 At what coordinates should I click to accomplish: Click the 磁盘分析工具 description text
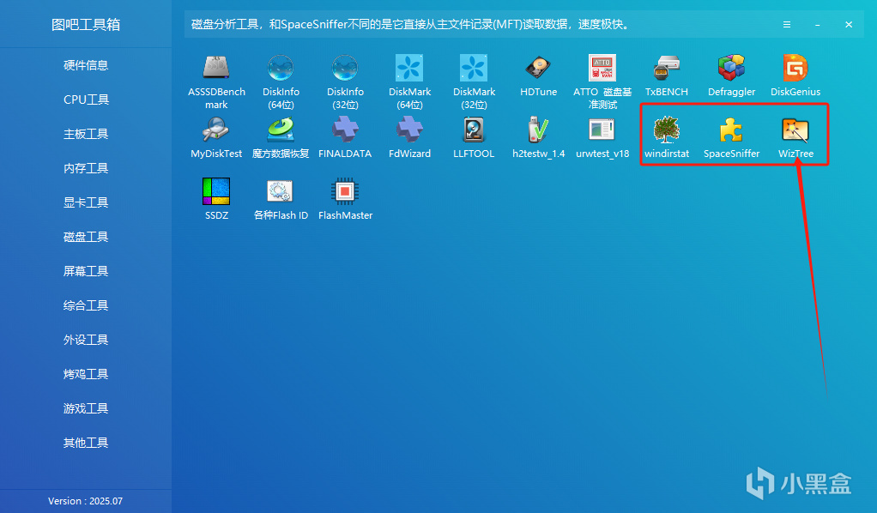[412, 25]
